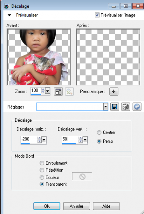Toggle the Prévisualiser l'image checkbox

pyautogui.click(x=97, y=15)
